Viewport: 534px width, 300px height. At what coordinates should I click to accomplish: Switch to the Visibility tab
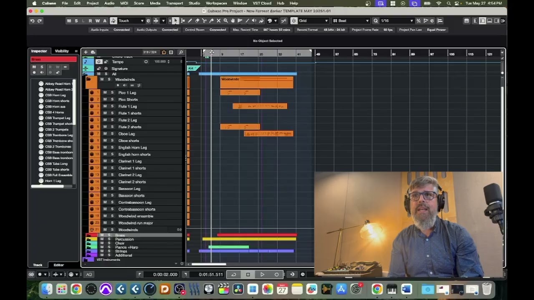pos(62,51)
